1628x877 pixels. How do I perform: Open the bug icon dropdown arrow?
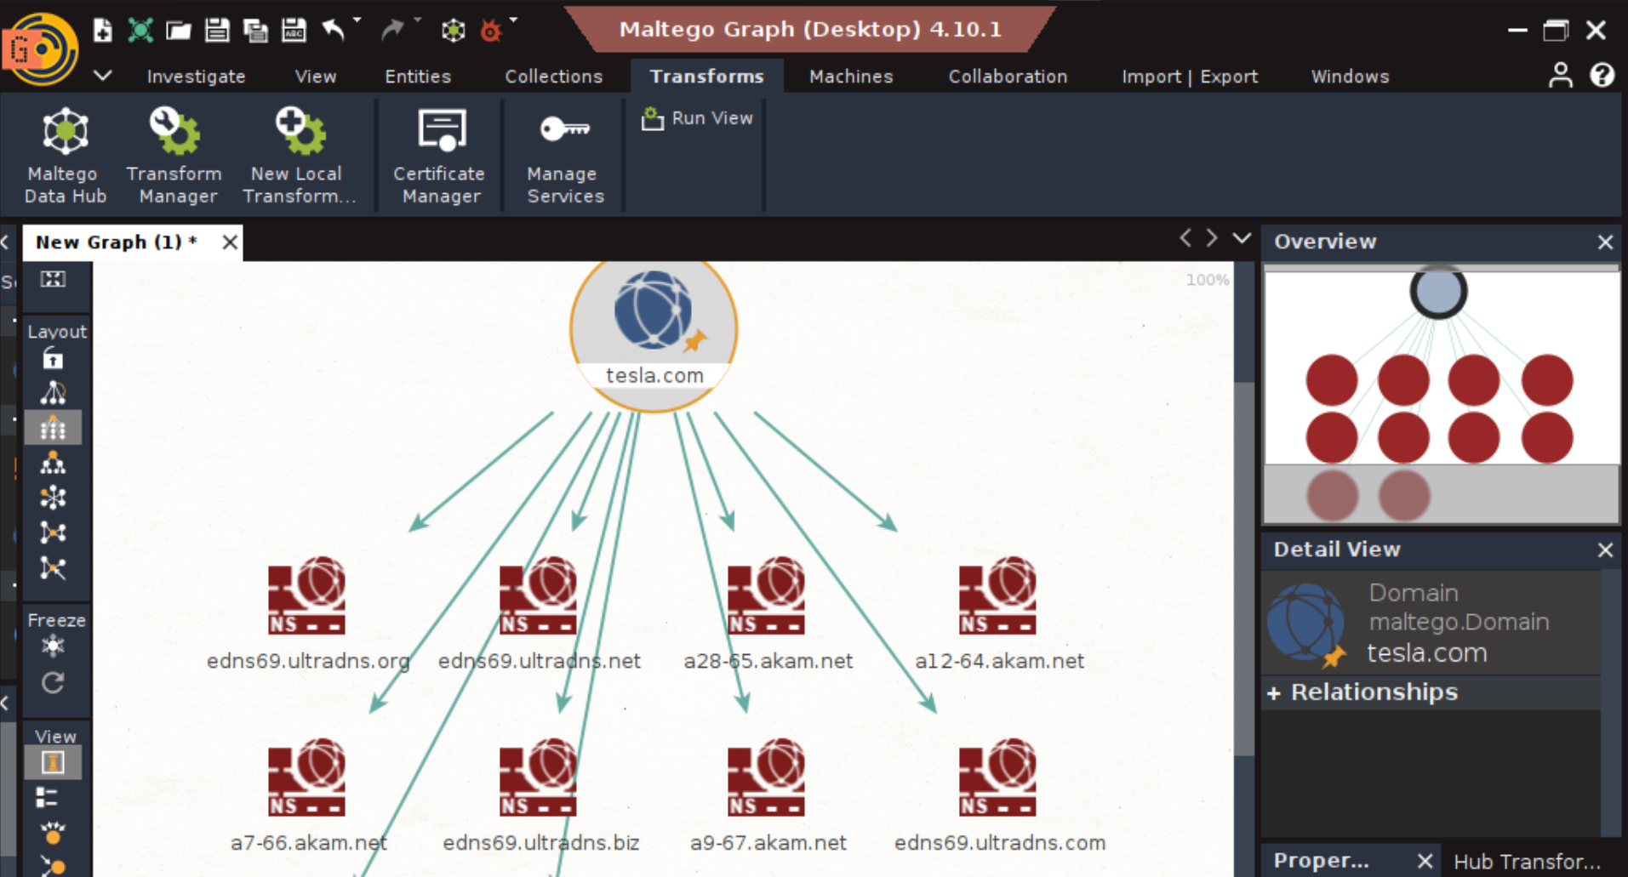513,20
